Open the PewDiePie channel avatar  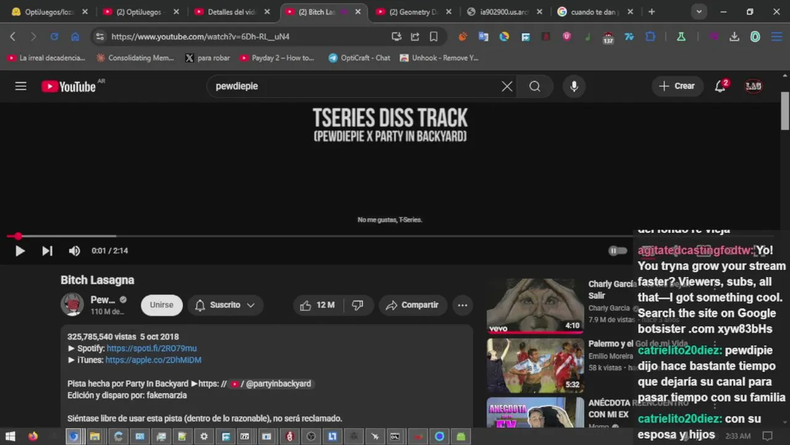tap(72, 305)
